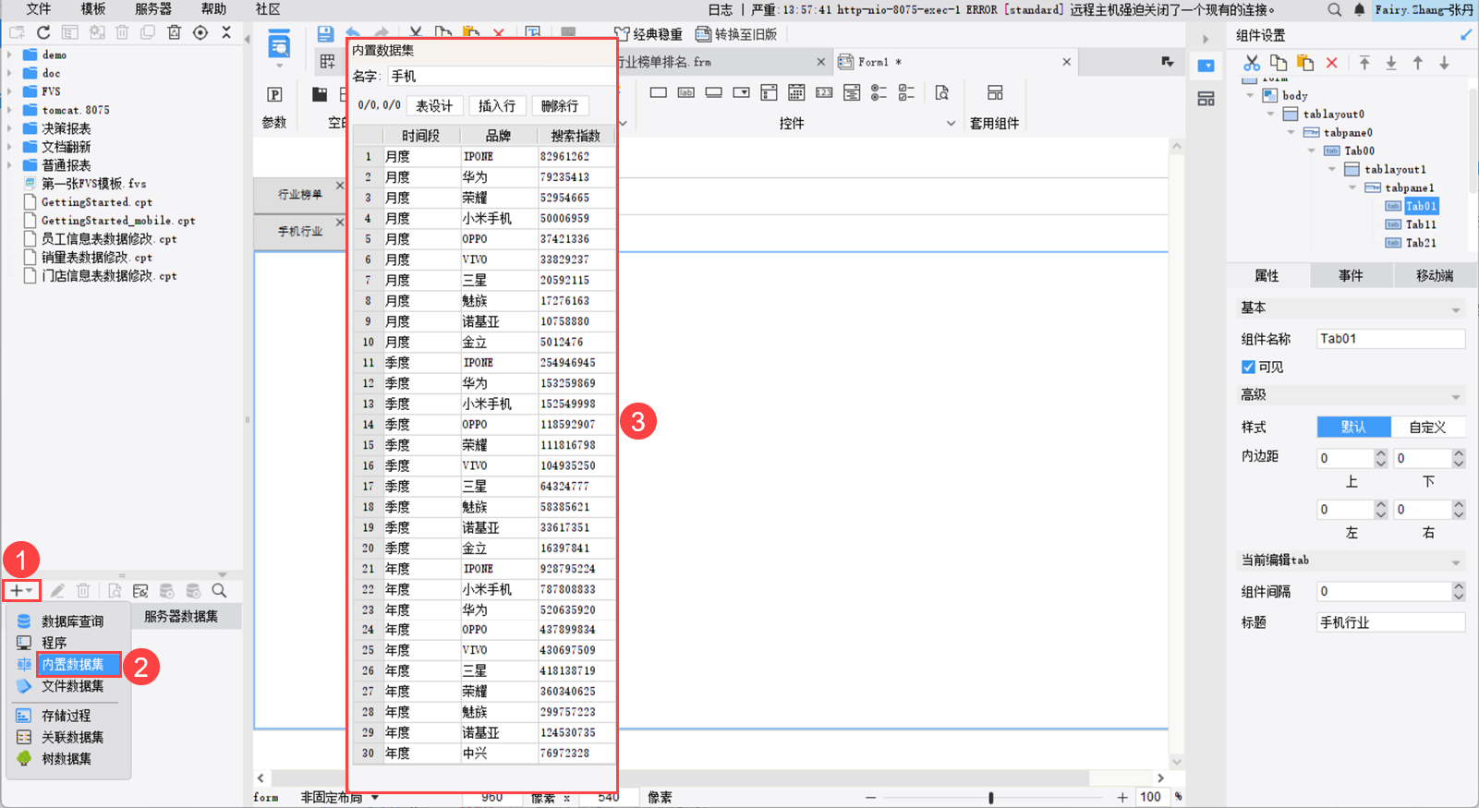
Task: Click the number 123 widget icon
Action: click(x=824, y=92)
